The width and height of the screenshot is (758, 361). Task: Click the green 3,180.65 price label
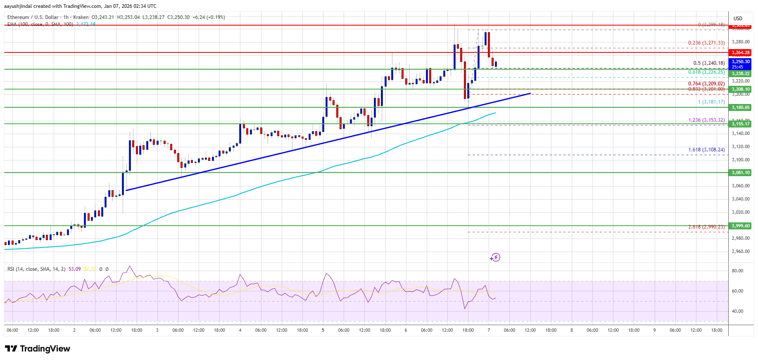coord(740,107)
